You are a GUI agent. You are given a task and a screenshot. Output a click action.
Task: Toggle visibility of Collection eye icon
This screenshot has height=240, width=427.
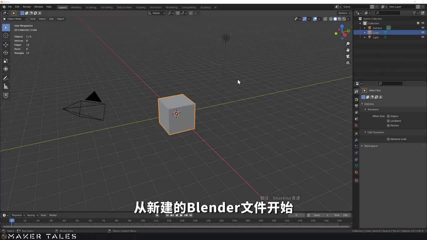[423, 23]
